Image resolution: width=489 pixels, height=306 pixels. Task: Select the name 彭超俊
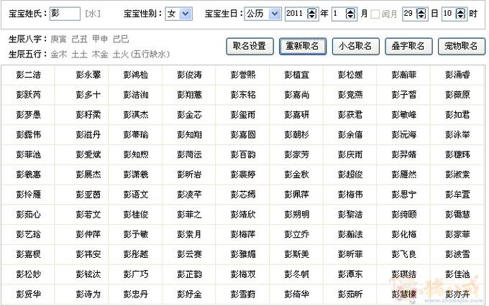350,175
